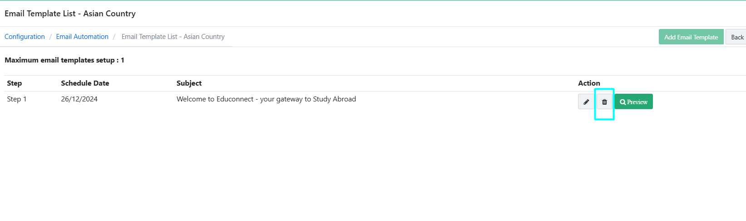The image size is (746, 221).
Task: Click the 26/12/2024 schedule date cell
Action: pos(79,99)
